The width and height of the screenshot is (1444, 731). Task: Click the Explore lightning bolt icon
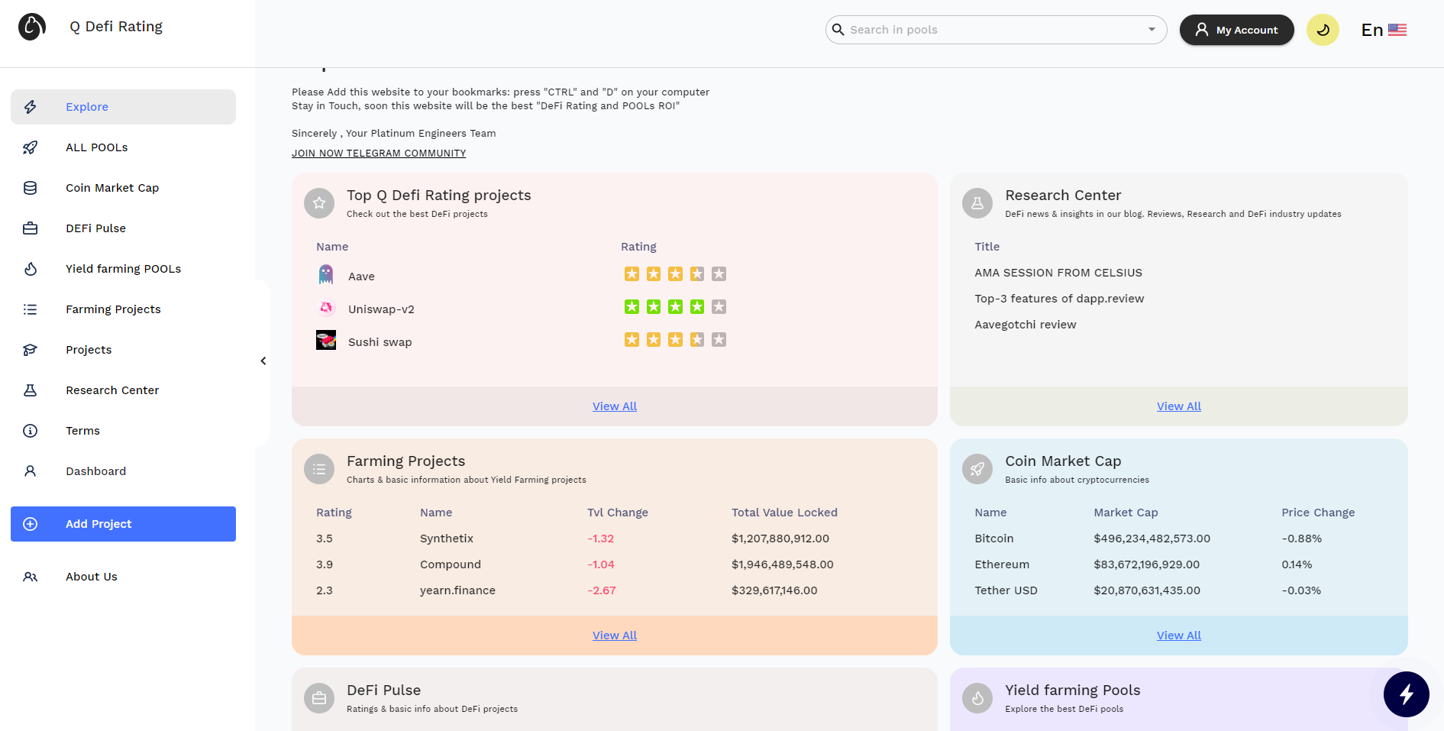pyautogui.click(x=31, y=107)
